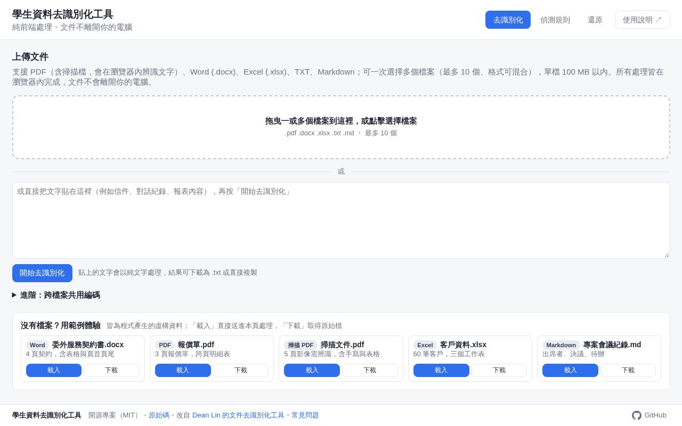Click the Markdown badge on meeting card
The image size is (682, 426).
561,345
